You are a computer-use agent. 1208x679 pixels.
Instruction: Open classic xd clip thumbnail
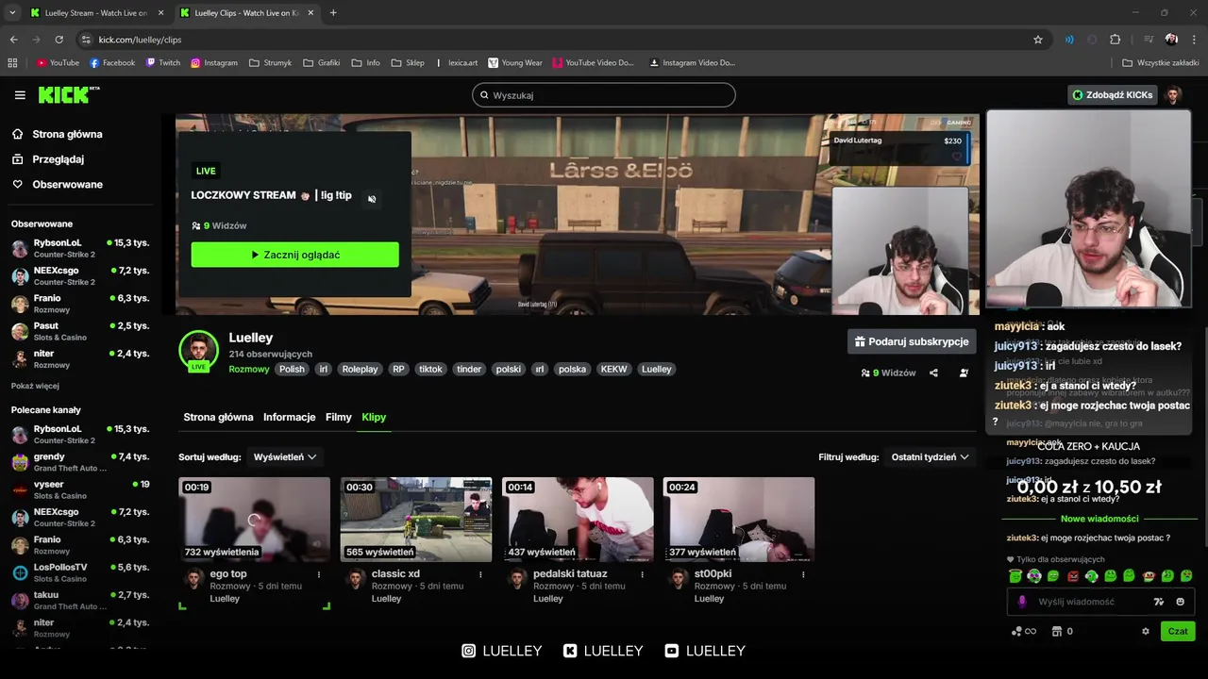click(x=416, y=520)
